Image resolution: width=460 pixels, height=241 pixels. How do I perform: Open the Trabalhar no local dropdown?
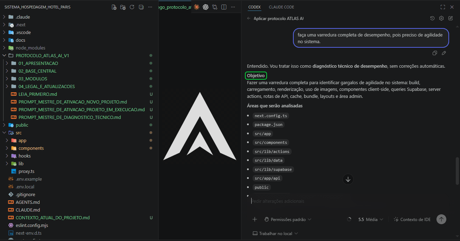[x=275, y=233]
